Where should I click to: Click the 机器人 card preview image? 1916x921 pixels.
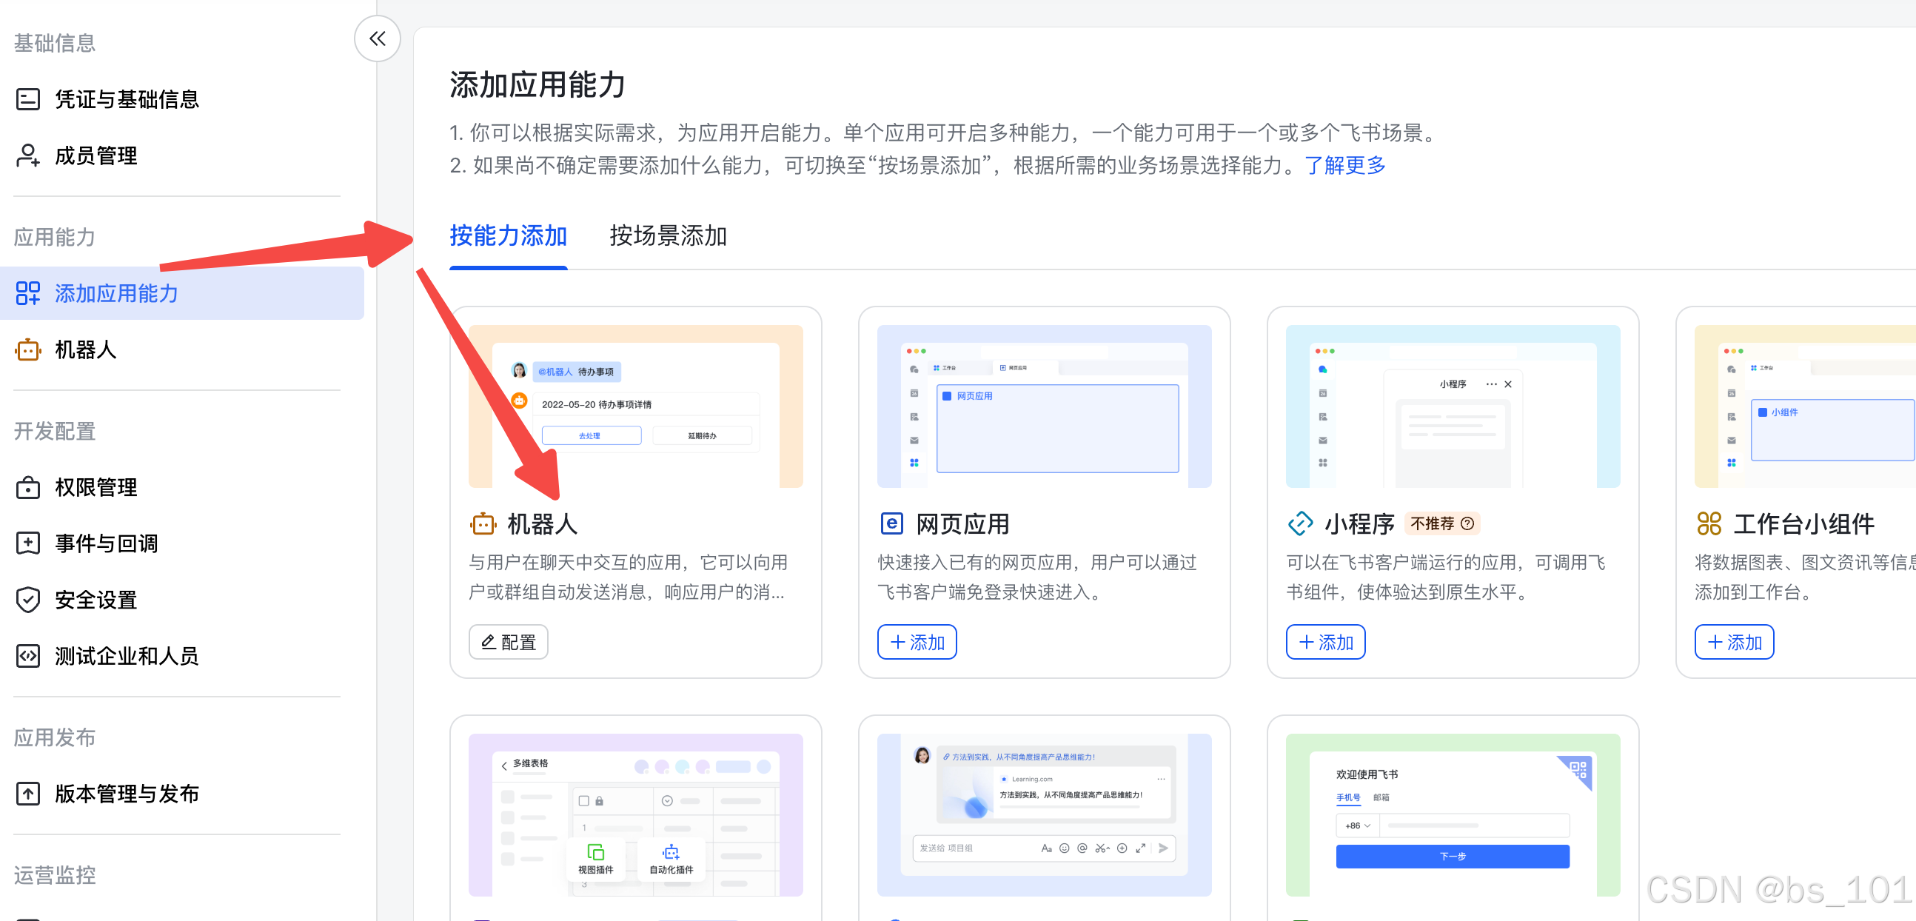[636, 406]
